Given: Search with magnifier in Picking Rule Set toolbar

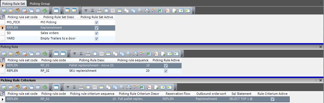Looking at the screenshot, I should (140, 10).
